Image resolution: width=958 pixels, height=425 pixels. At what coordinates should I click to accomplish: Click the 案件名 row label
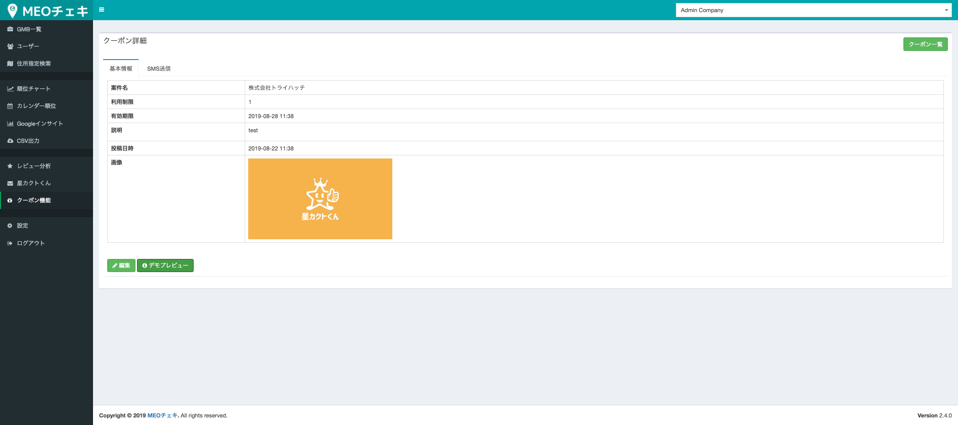click(119, 88)
